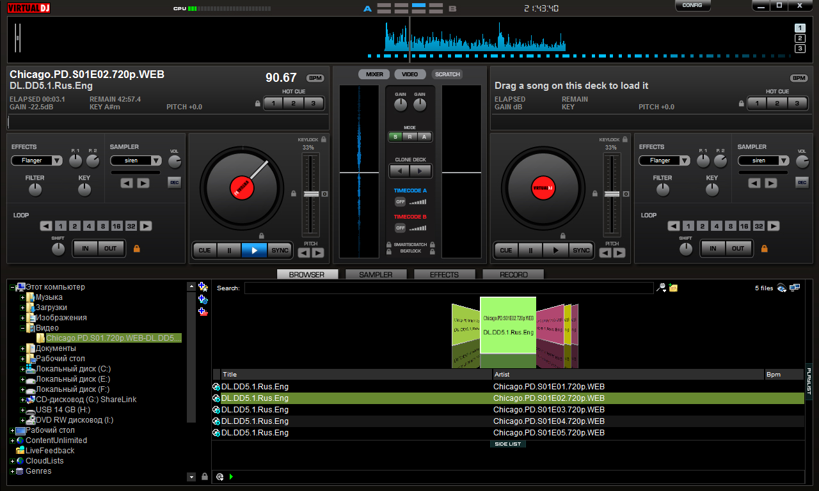Switch to the SAMPLER tab
This screenshot has height=491, width=819.
coord(376,274)
